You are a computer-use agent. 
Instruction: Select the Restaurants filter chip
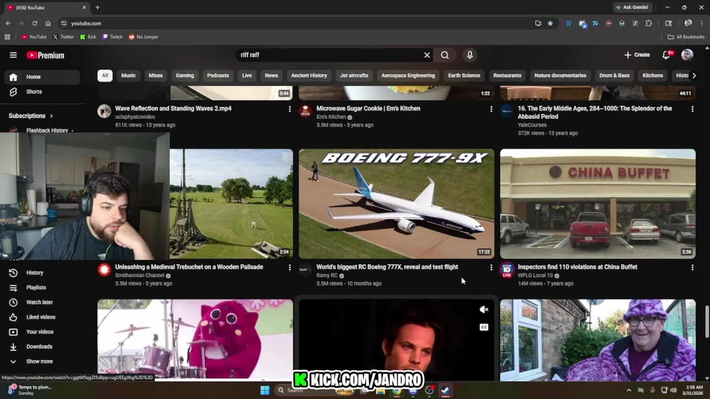point(507,75)
